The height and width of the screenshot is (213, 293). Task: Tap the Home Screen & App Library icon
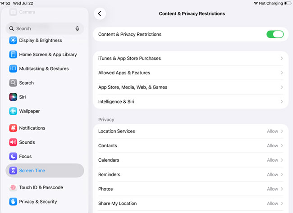click(x=13, y=54)
